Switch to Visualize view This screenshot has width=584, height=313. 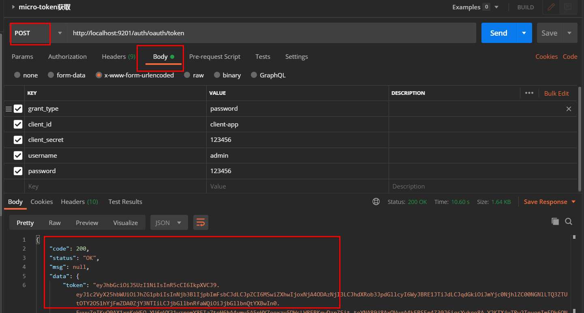coord(126,223)
